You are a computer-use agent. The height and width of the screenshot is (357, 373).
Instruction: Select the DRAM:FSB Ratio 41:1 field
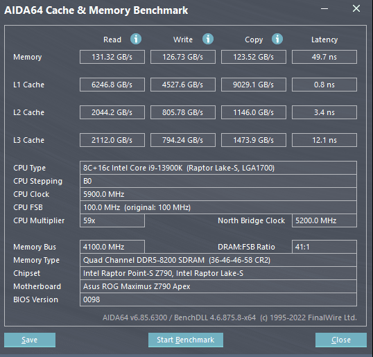click(324, 247)
